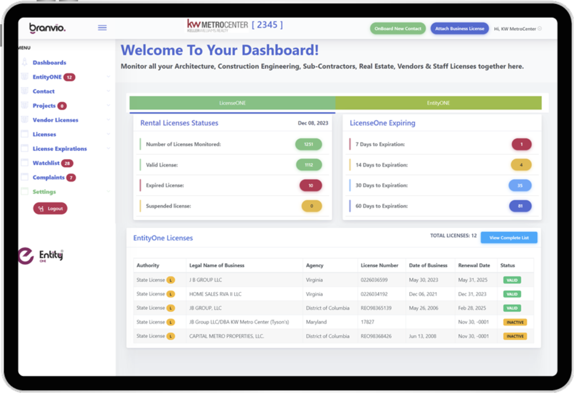Select the Dashboards icon in the sidebar
The image size is (574, 393).
25,62
